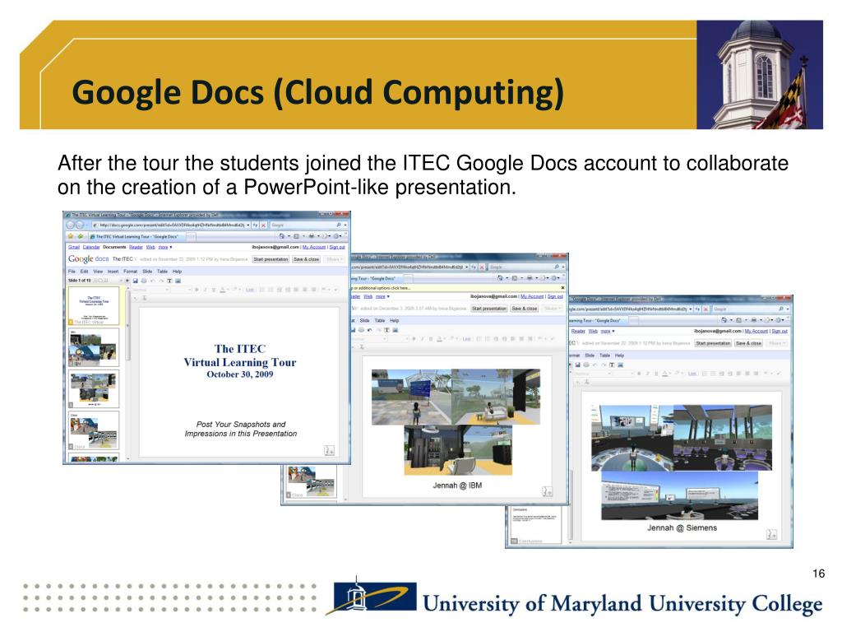Click IE Tools gear icon in first window
Image resolution: width=842 pixels, height=632 pixels.
pyautogui.click(x=335, y=236)
